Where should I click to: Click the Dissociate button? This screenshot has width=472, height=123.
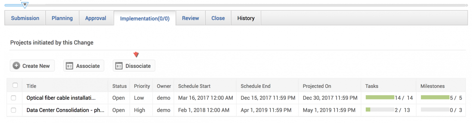pos(134,66)
